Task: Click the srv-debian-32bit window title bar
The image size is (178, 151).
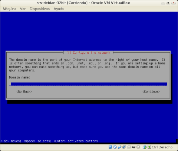Action: [83, 3]
